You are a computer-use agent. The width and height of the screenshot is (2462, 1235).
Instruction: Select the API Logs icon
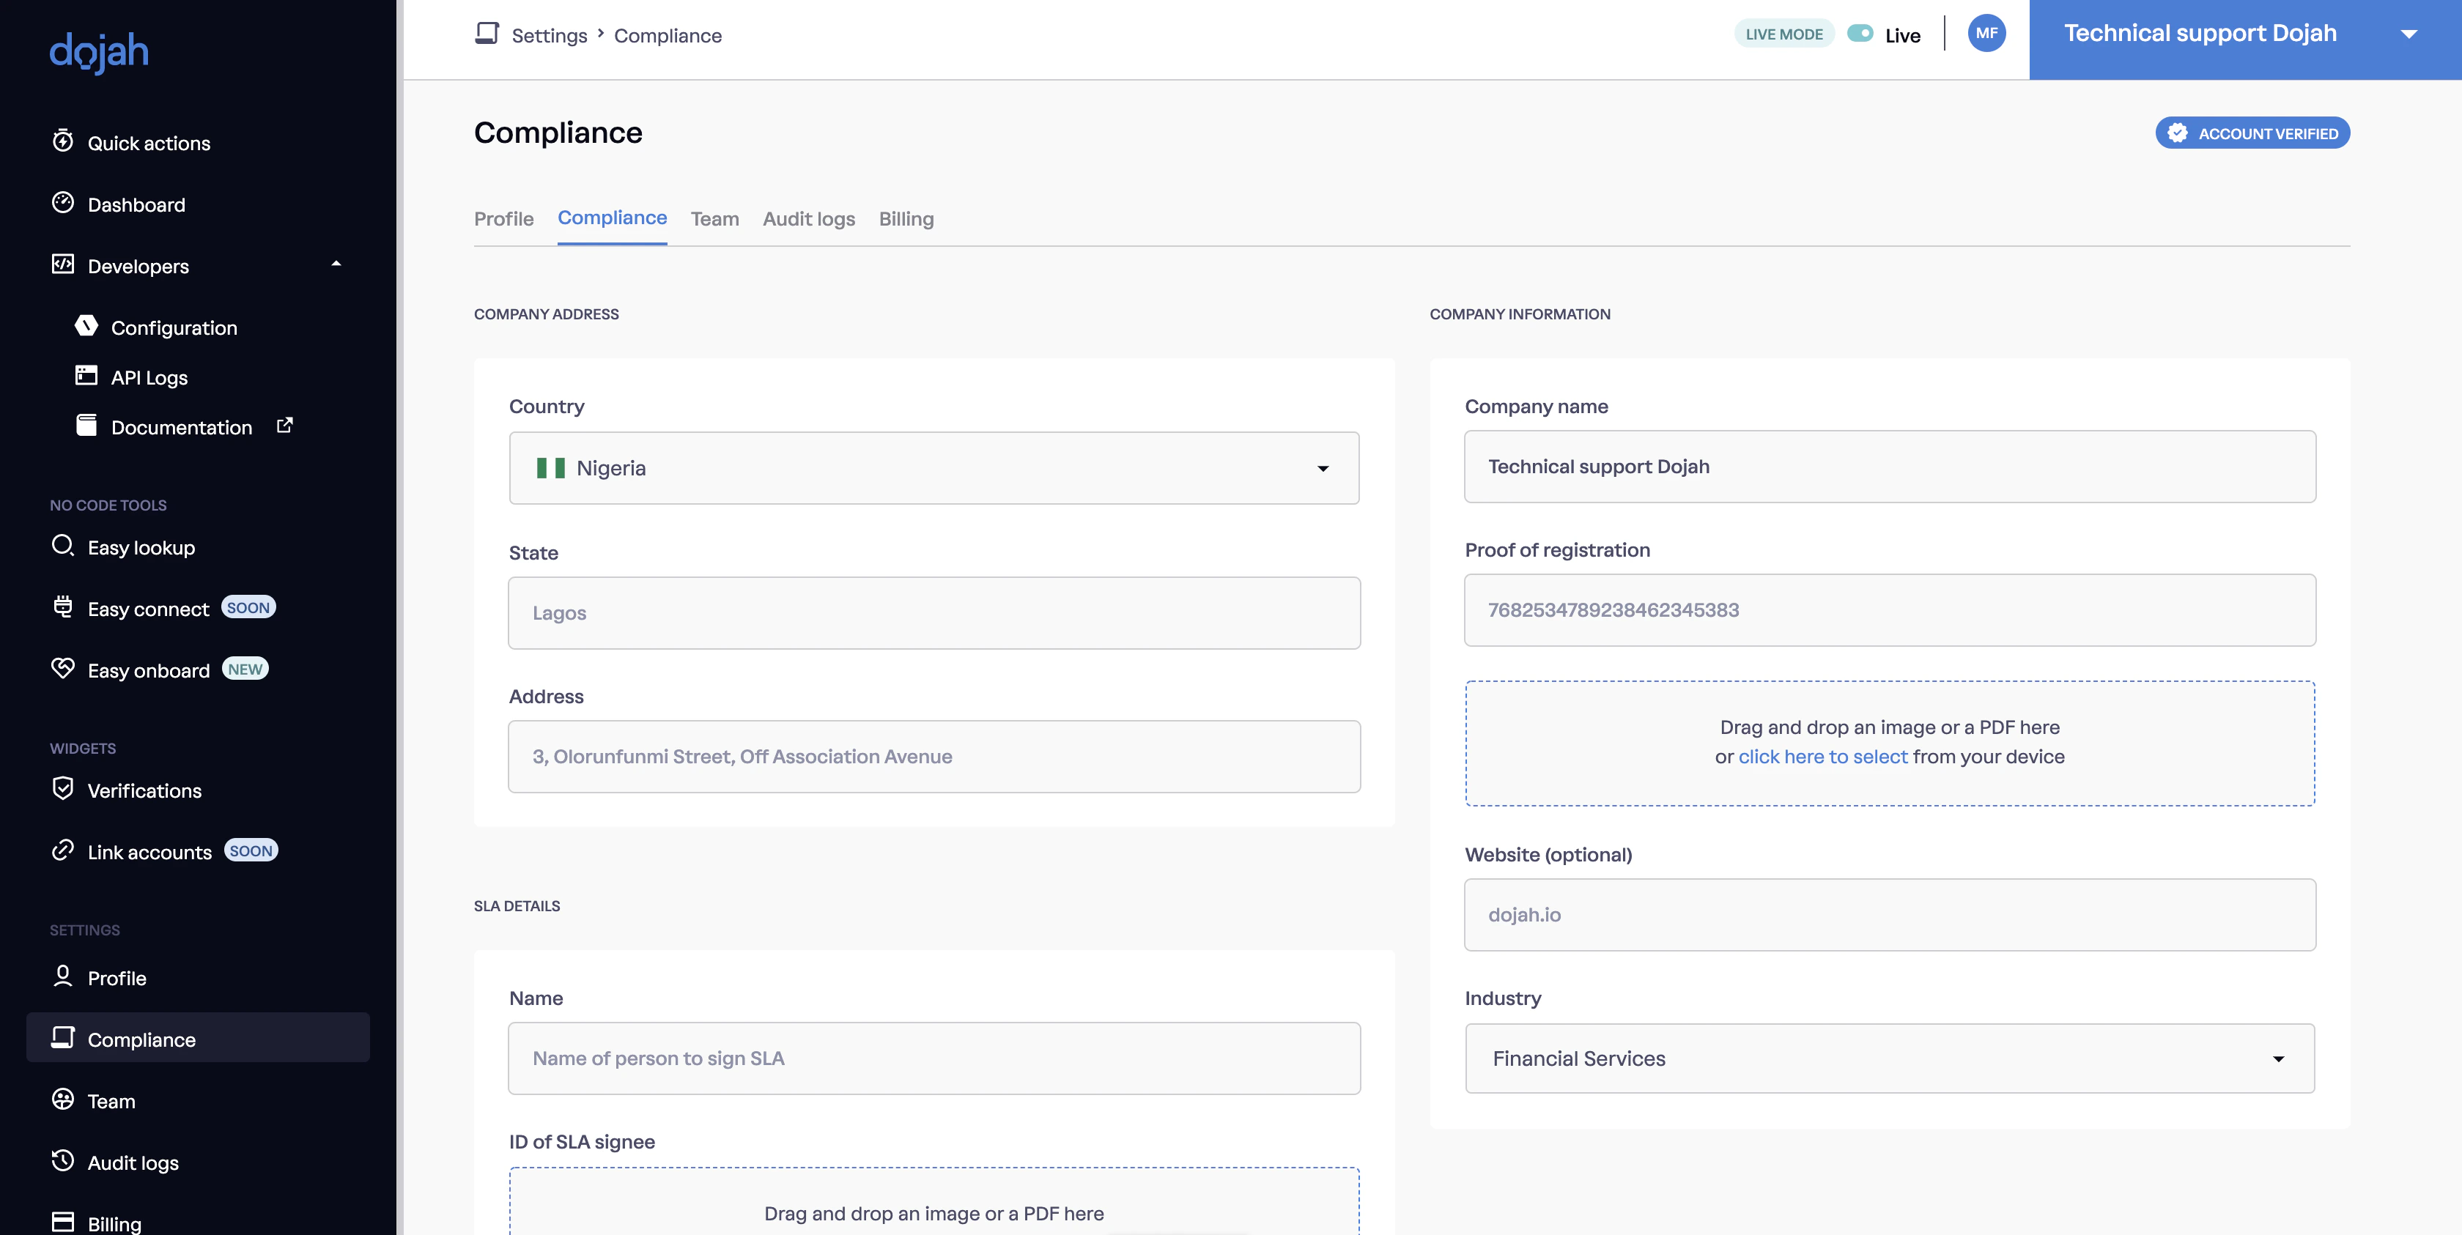click(x=85, y=375)
